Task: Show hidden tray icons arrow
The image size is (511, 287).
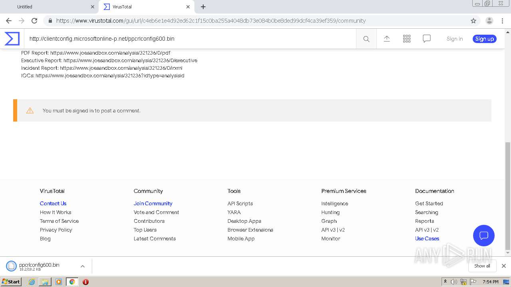Action: (445, 282)
